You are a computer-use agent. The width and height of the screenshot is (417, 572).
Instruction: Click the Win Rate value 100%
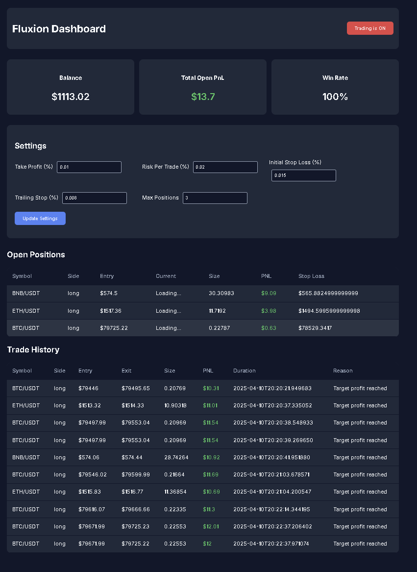[335, 96]
